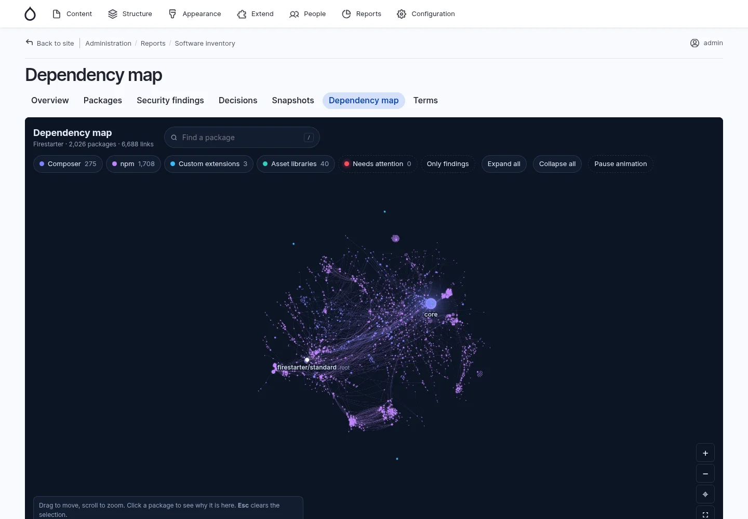748x519 pixels.
Task: Open the People menu
Action: coord(308,14)
